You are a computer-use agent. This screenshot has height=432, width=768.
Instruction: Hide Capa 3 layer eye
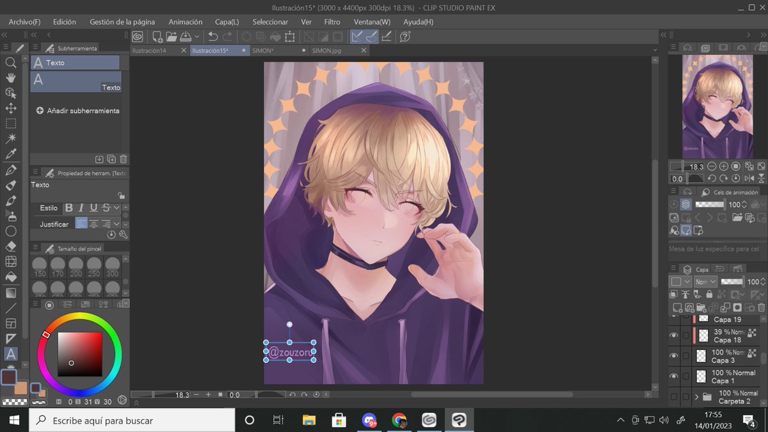point(673,356)
